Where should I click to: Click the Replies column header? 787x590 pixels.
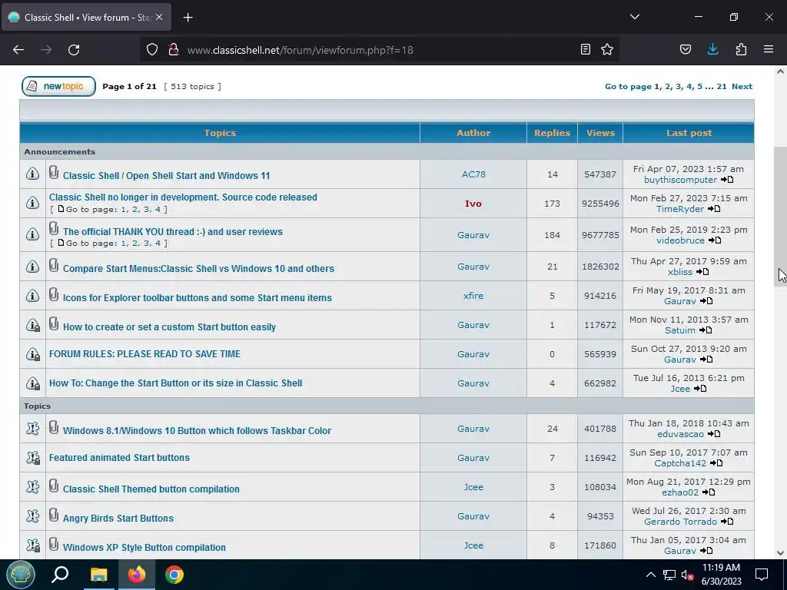552,133
